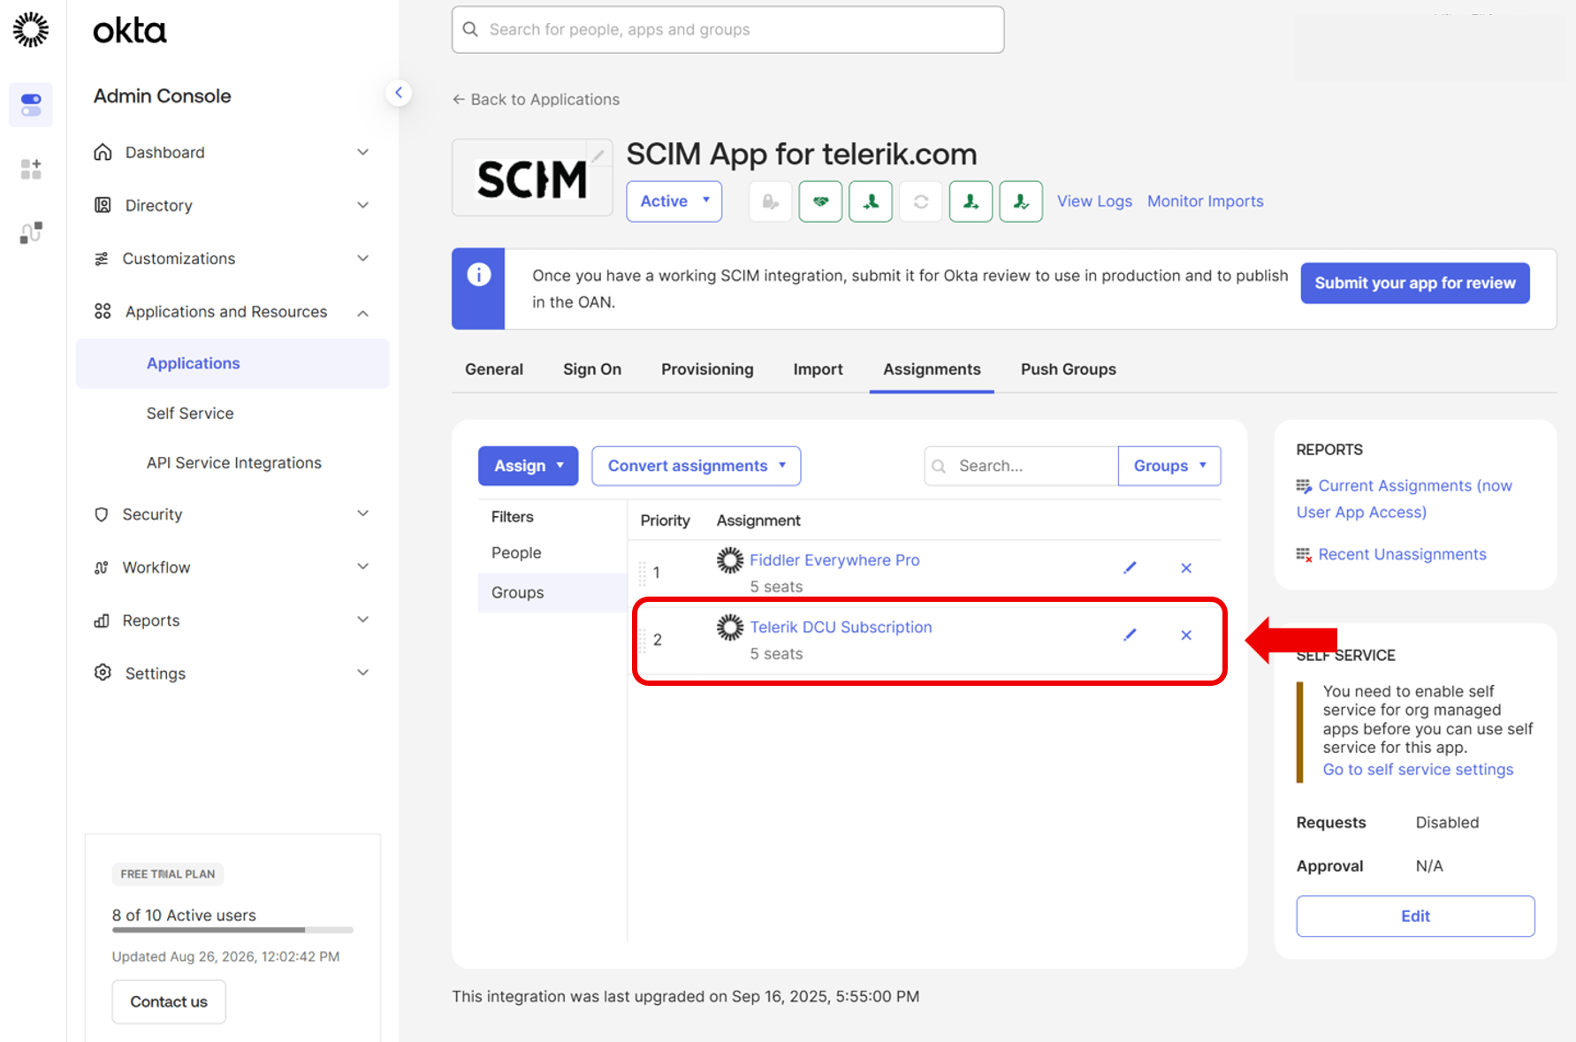1576x1042 pixels.
Task: Collapse the sidebar with the chevron button
Action: [399, 93]
